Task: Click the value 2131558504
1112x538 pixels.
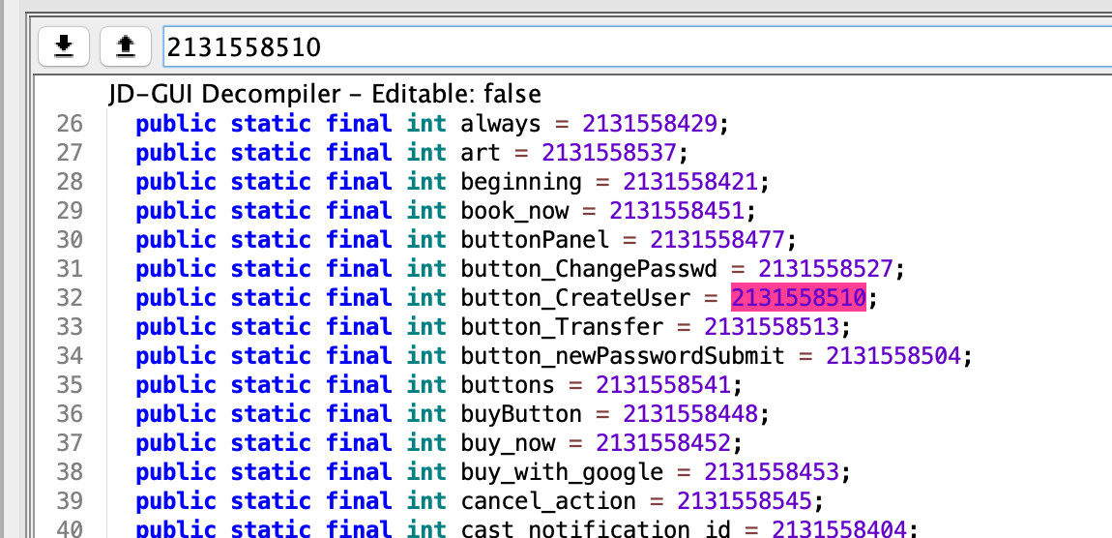Action: 893,355
